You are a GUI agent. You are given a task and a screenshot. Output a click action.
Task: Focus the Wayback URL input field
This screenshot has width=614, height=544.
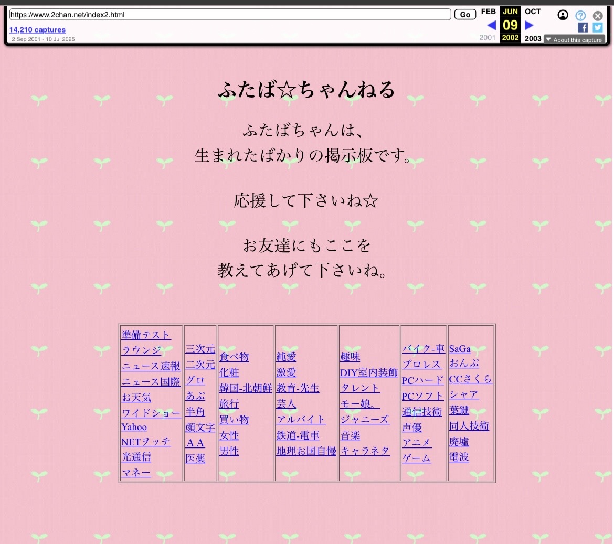pos(230,15)
